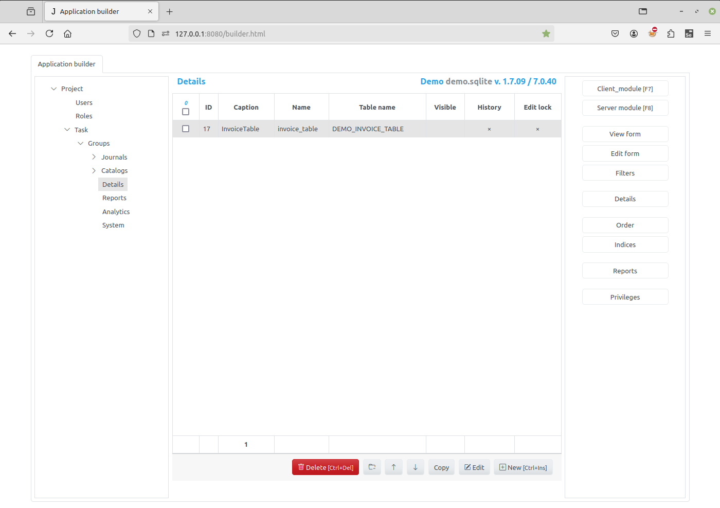Toggle the select-all checkbox in table header
The width and height of the screenshot is (720, 508).
coord(186,112)
